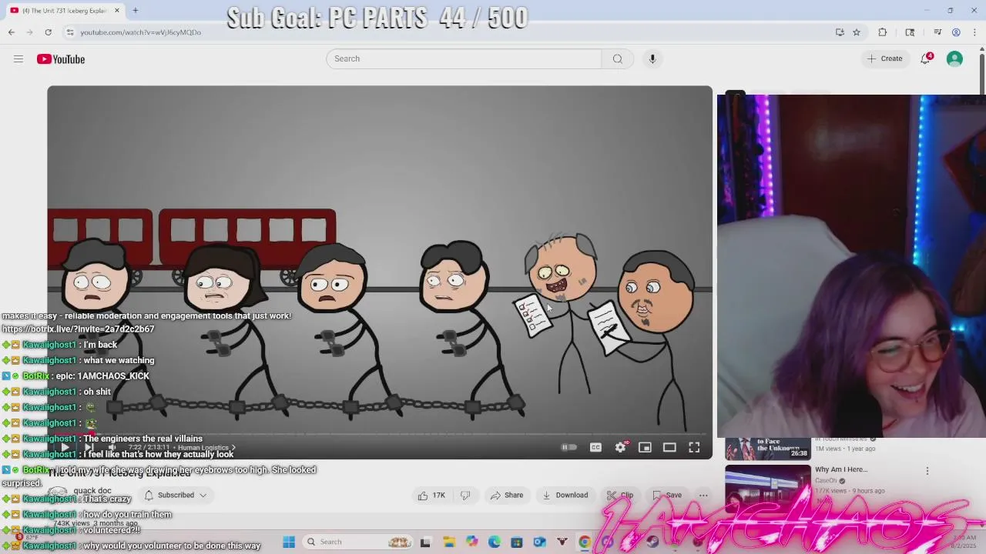Open more actions next to Save
Screen dimensions: 986x554
(x=703, y=496)
